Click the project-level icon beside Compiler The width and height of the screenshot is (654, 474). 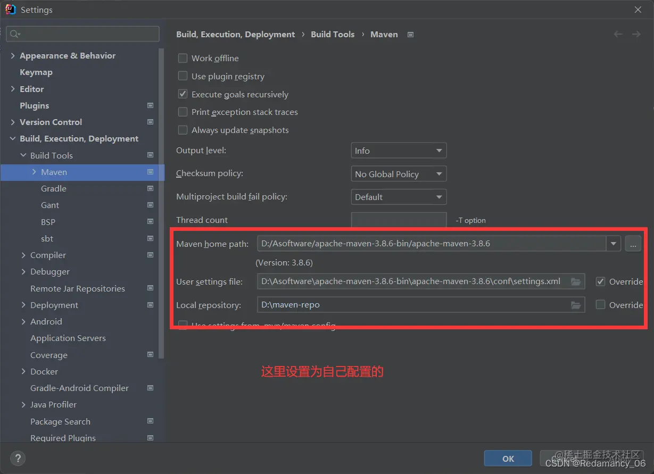(x=151, y=255)
